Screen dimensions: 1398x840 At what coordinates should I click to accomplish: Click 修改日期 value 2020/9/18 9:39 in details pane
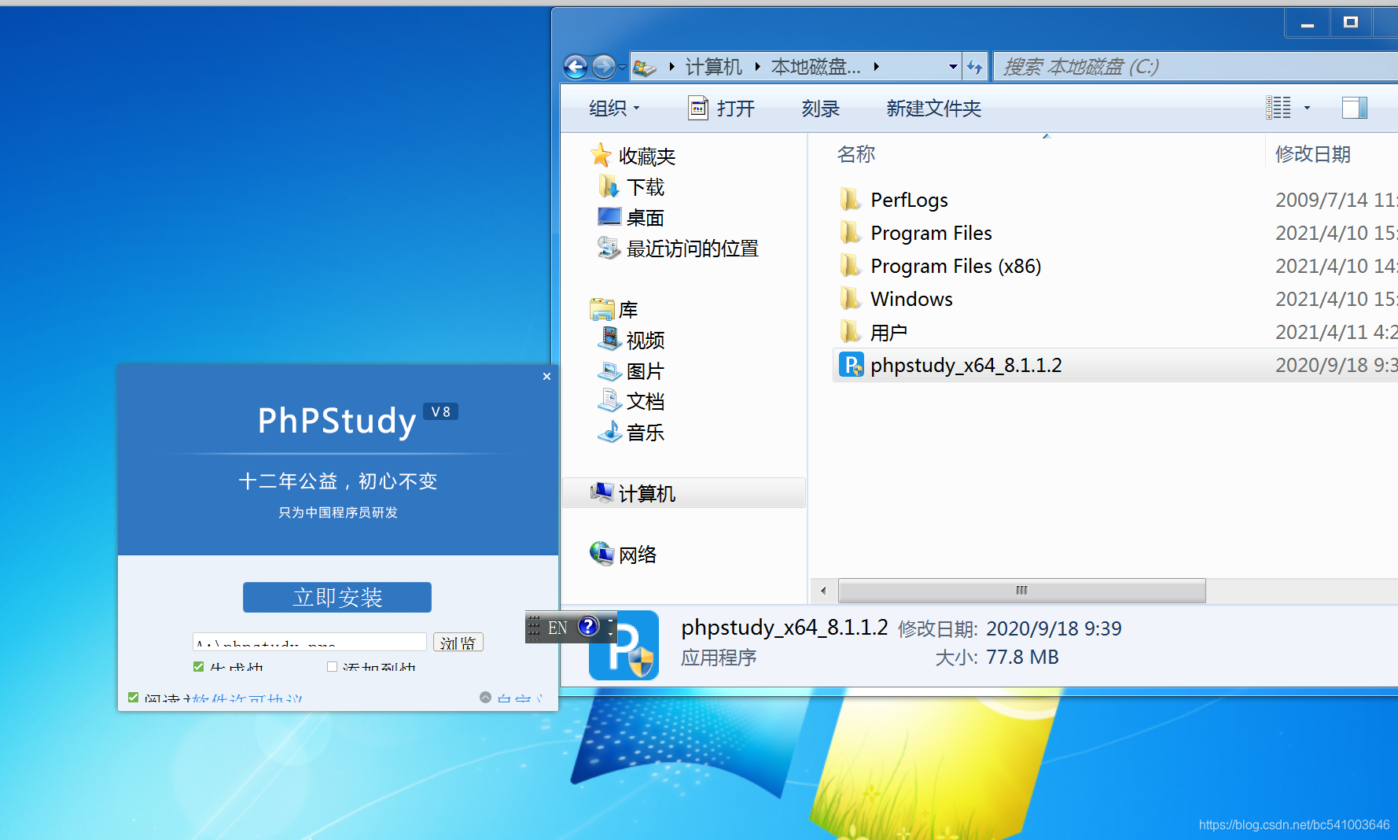point(1054,628)
